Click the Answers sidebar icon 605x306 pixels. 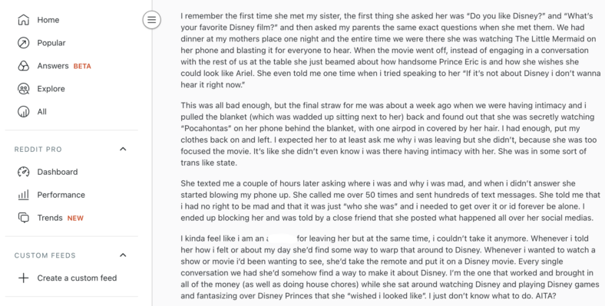point(24,66)
